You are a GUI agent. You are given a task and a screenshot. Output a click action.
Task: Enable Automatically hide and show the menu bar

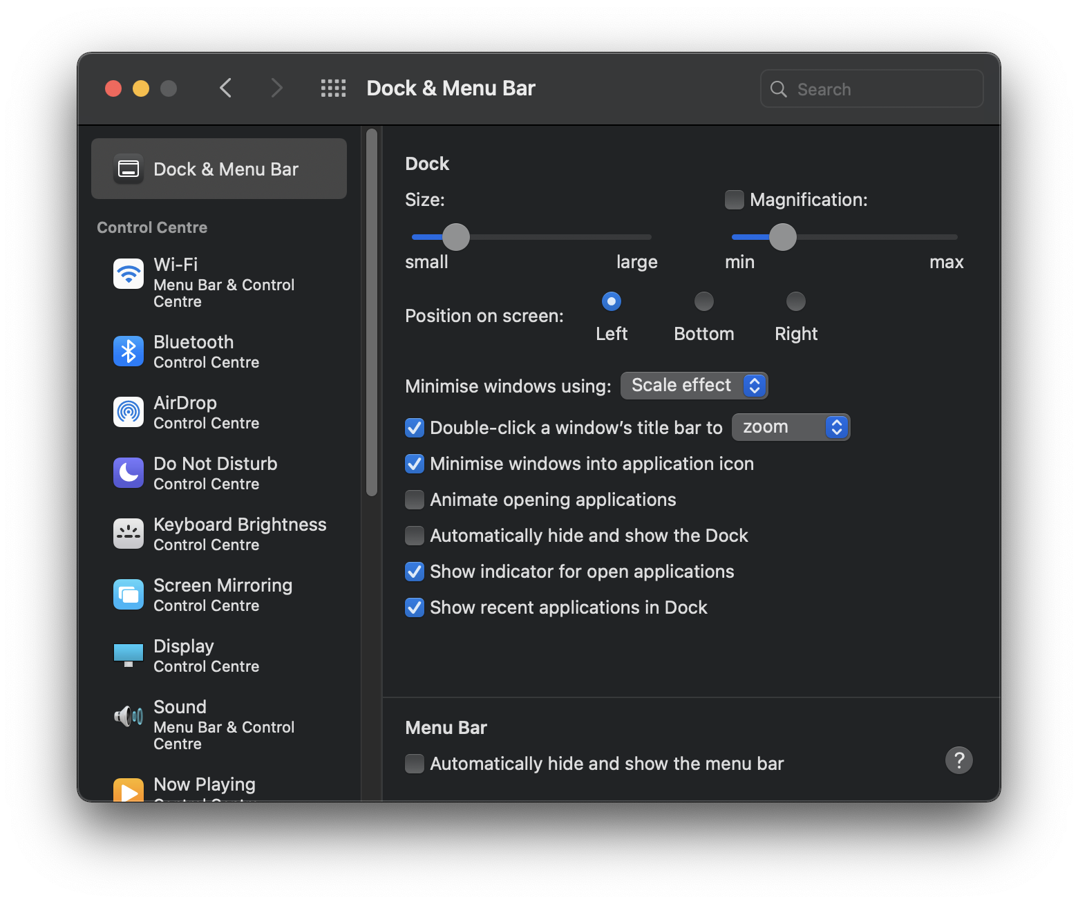click(415, 764)
